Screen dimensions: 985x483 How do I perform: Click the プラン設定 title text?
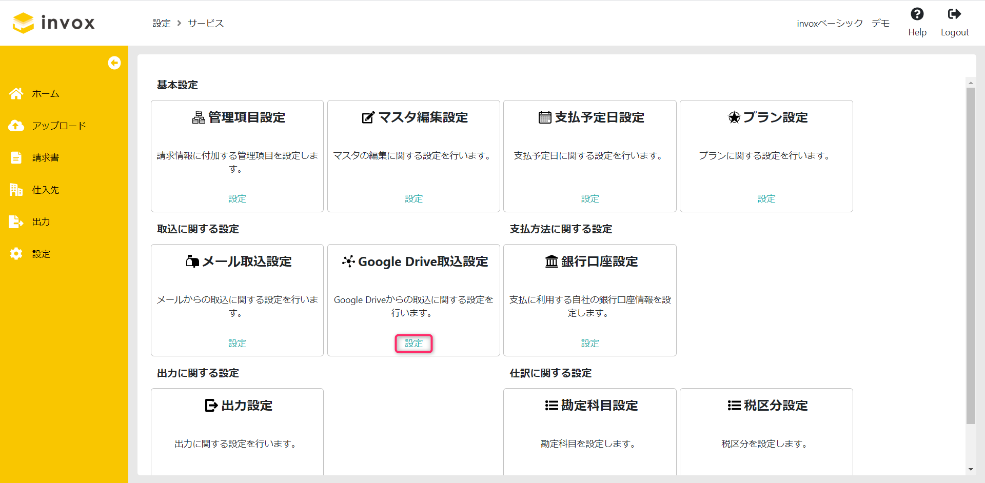tap(776, 117)
